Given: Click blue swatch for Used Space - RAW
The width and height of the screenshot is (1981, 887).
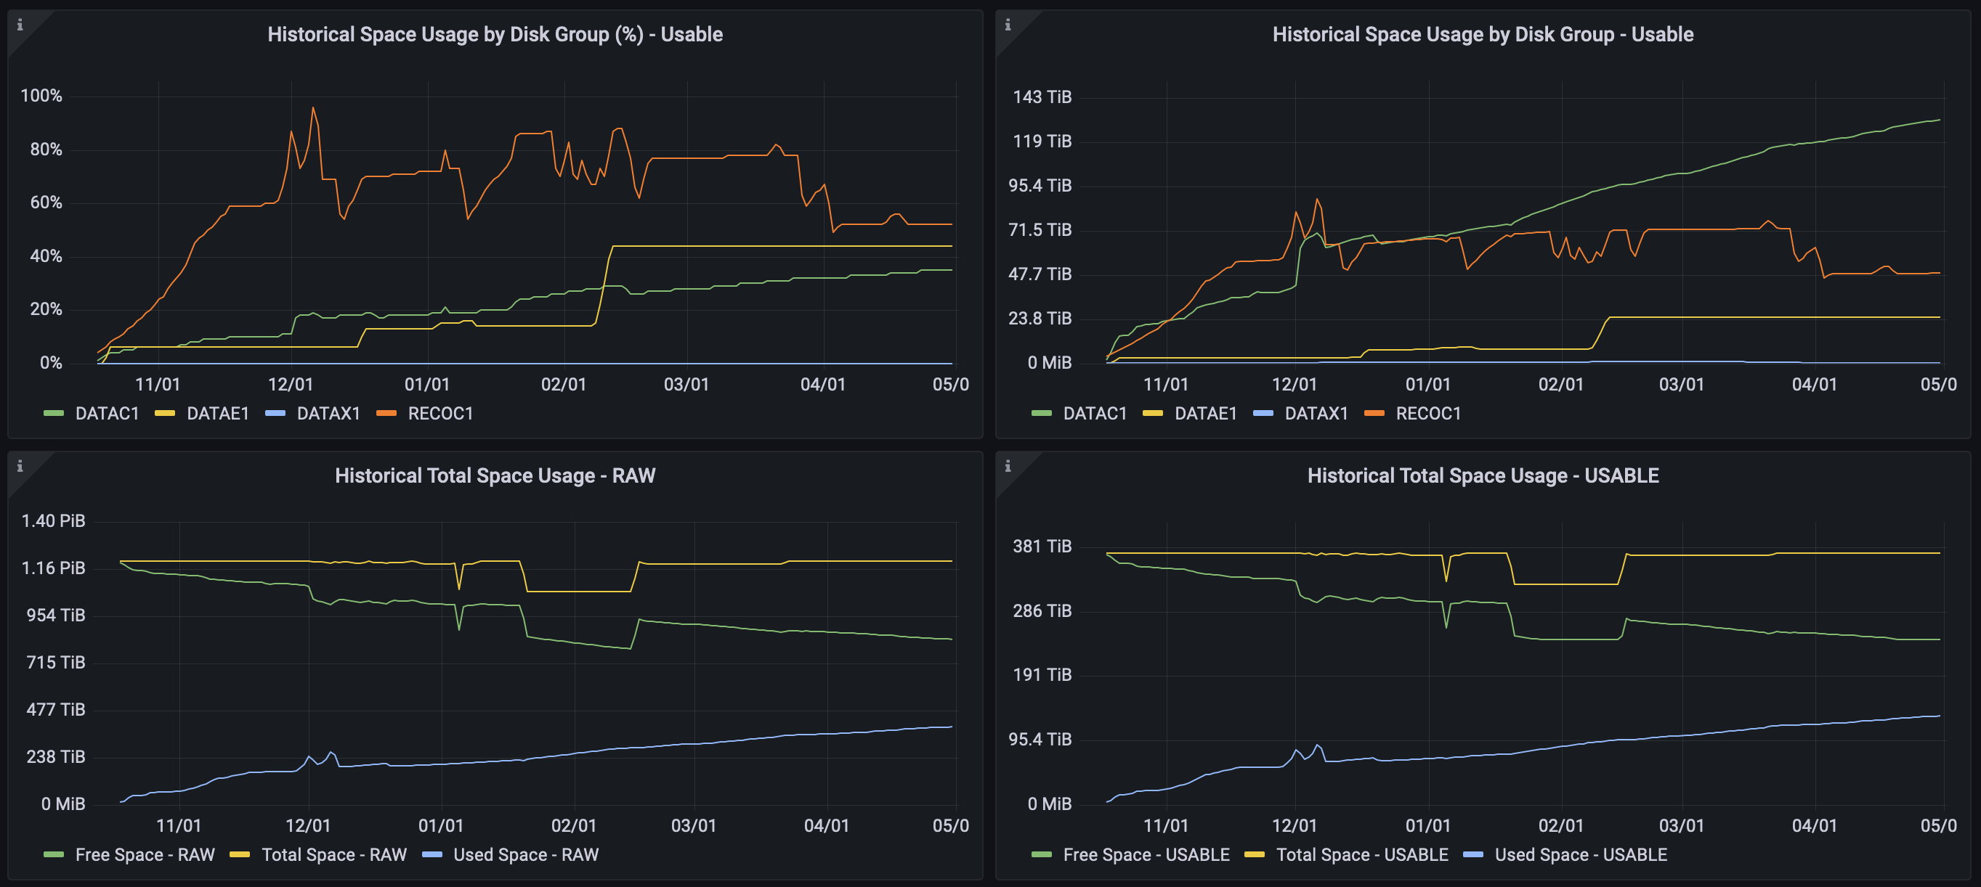Looking at the screenshot, I should [432, 855].
